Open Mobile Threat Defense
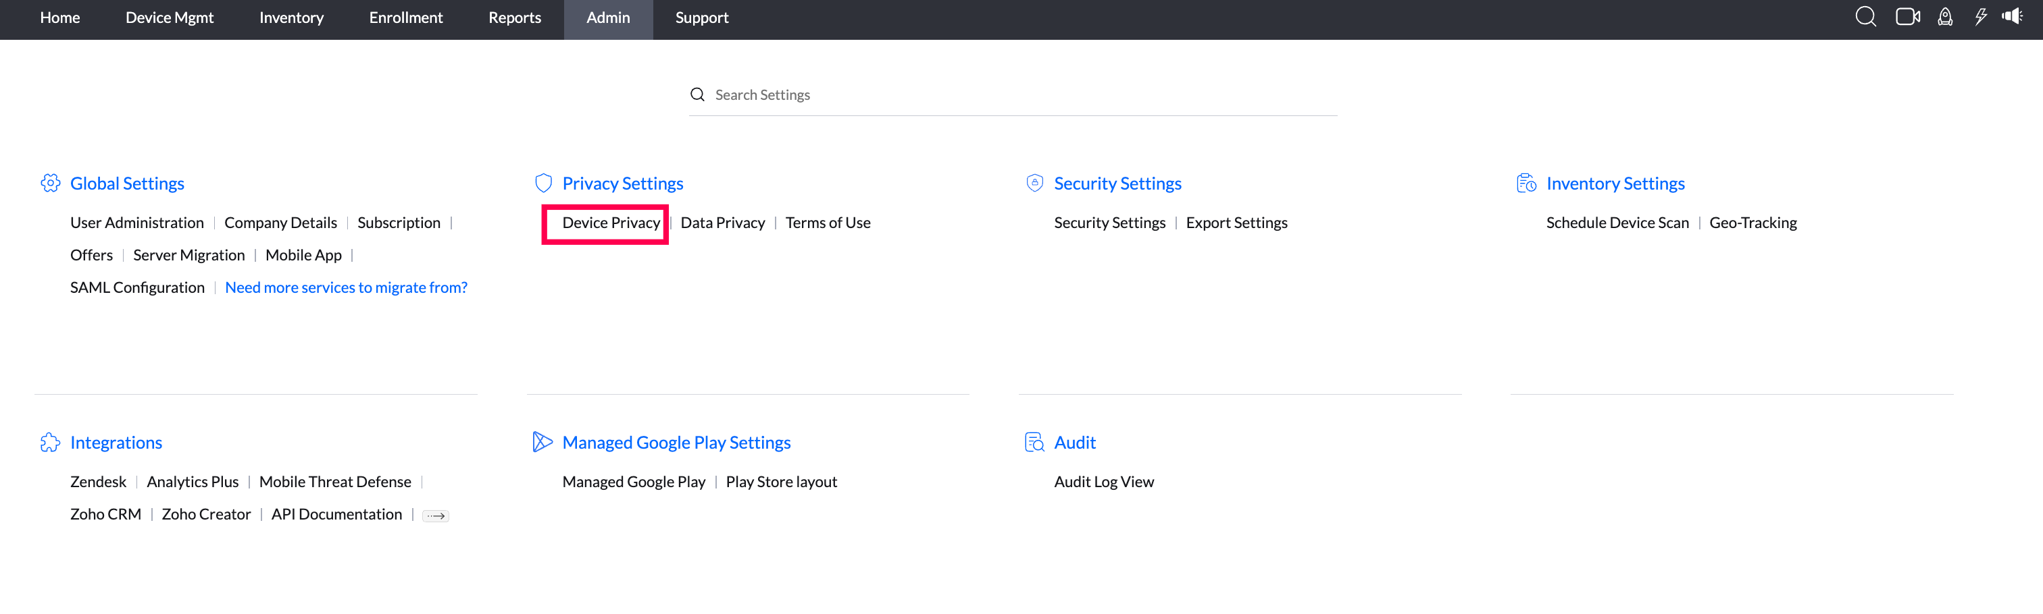Viewport: 2043px width, 614px height. [334, 482]
